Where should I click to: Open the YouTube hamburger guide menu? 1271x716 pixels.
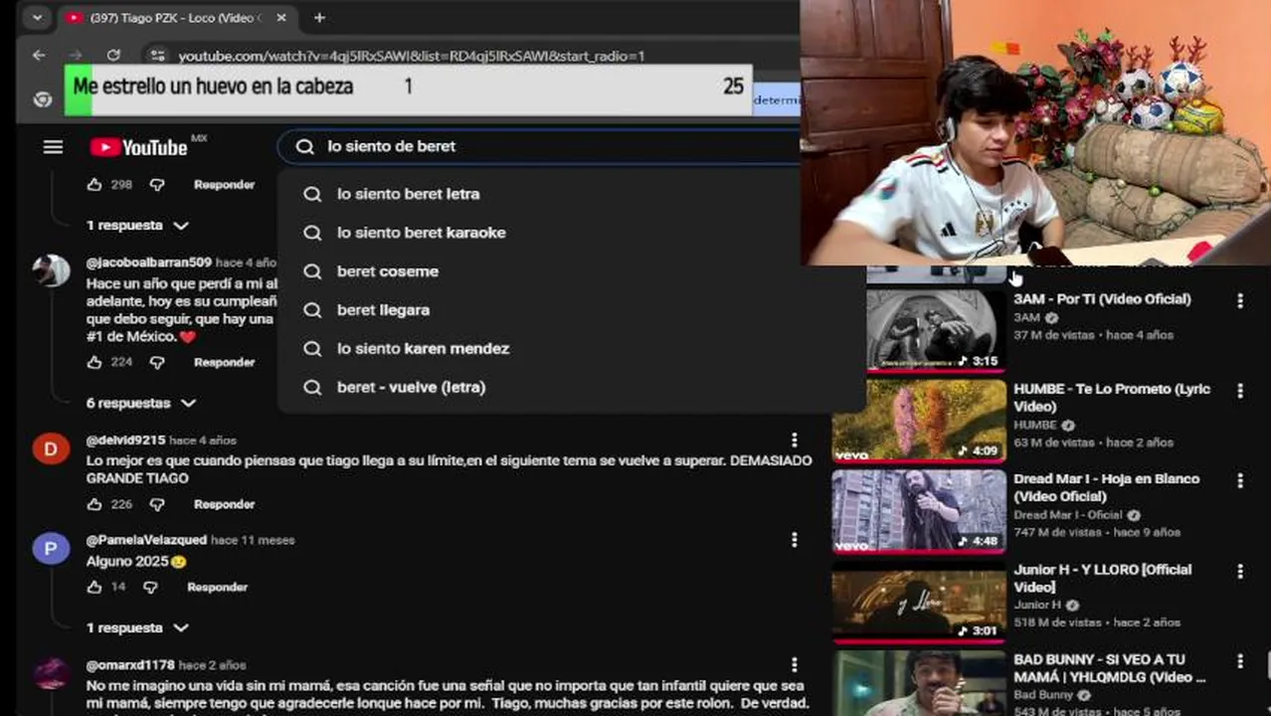pos(53,147)
